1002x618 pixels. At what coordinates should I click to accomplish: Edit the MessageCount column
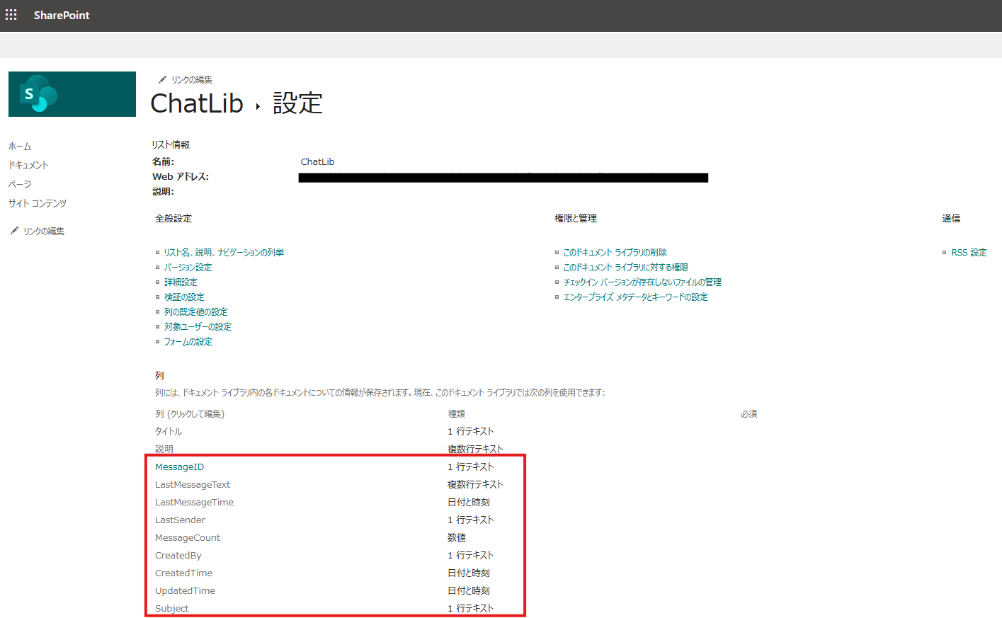188,538
